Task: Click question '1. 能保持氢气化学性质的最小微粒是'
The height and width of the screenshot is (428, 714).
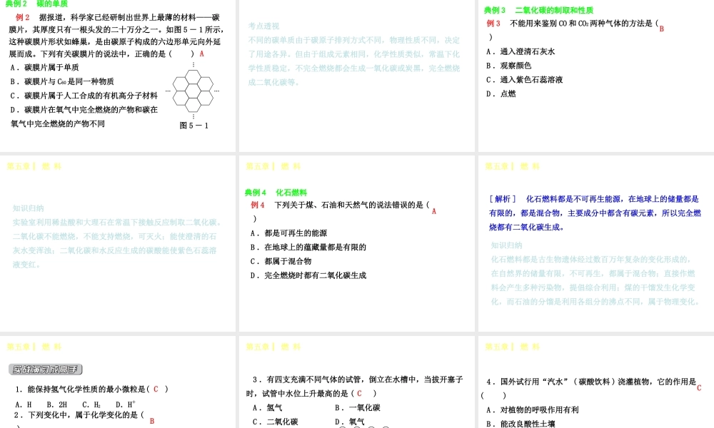Action: (x=91, y=389)
